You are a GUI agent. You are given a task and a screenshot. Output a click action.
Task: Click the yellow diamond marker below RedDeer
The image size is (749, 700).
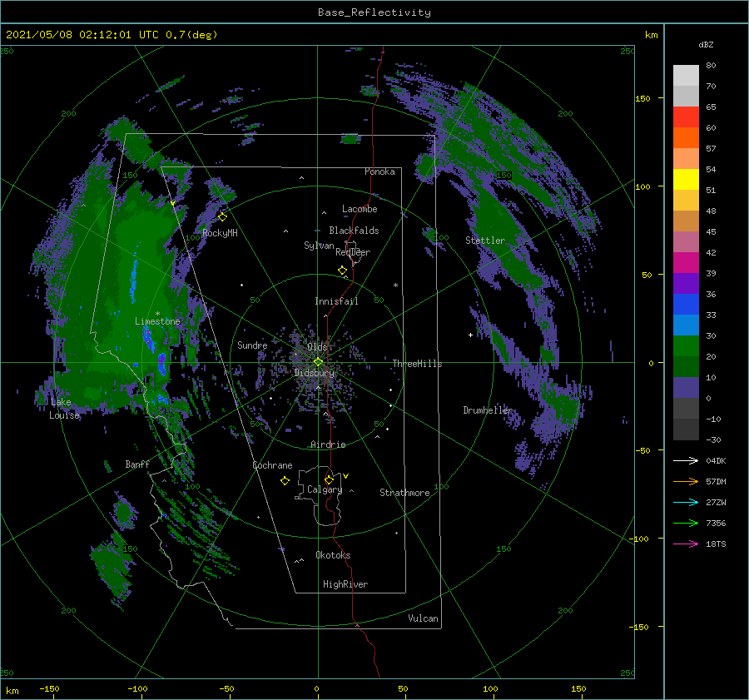342,271
